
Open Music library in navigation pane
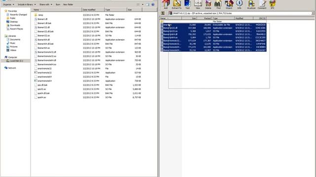coord(11,43)
